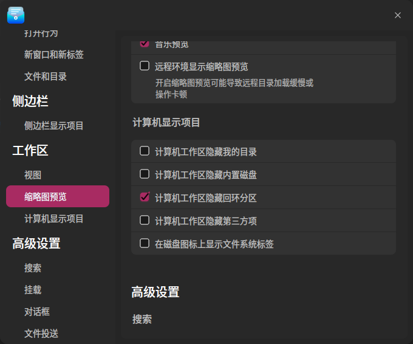
Task: Open 计算机显示项目 in the navigation list
Action: [x=54, y=219]
